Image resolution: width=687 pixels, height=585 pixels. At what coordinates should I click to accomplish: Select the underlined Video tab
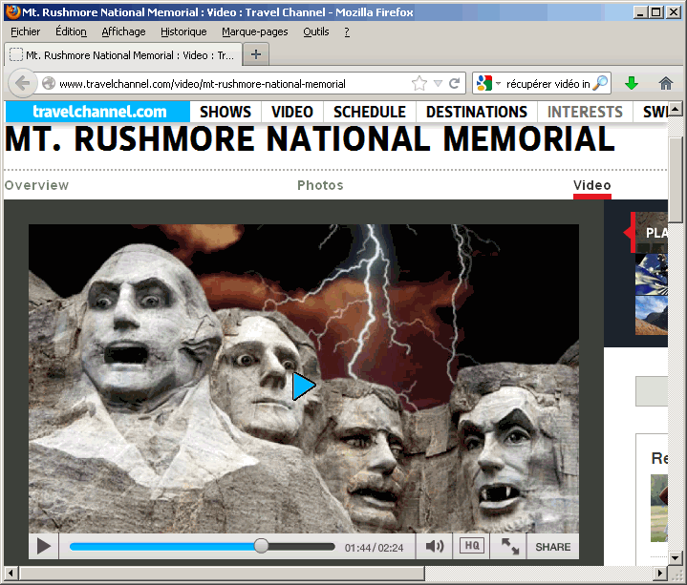(591, 185)
